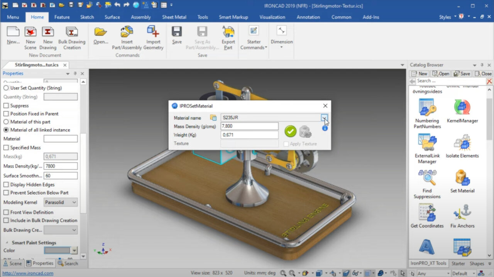Screen dimensions: 494x277
Task: Expand the Material name dropdown
Action: click(324, 117)
